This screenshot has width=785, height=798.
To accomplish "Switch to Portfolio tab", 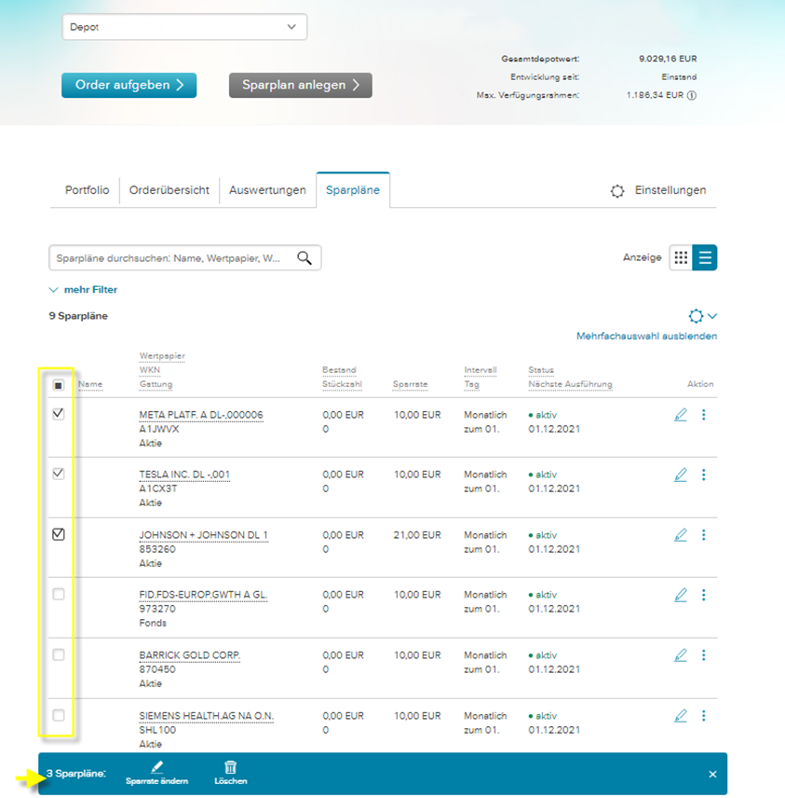I will tap(87, 190).
